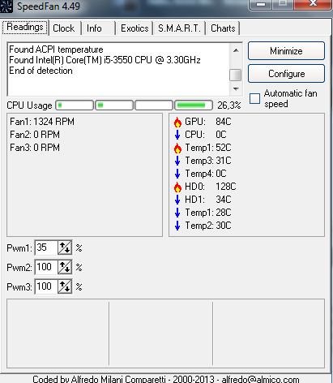Click the log scrollbar up arrow
333x383 pixels.
[x=236, y=50]
